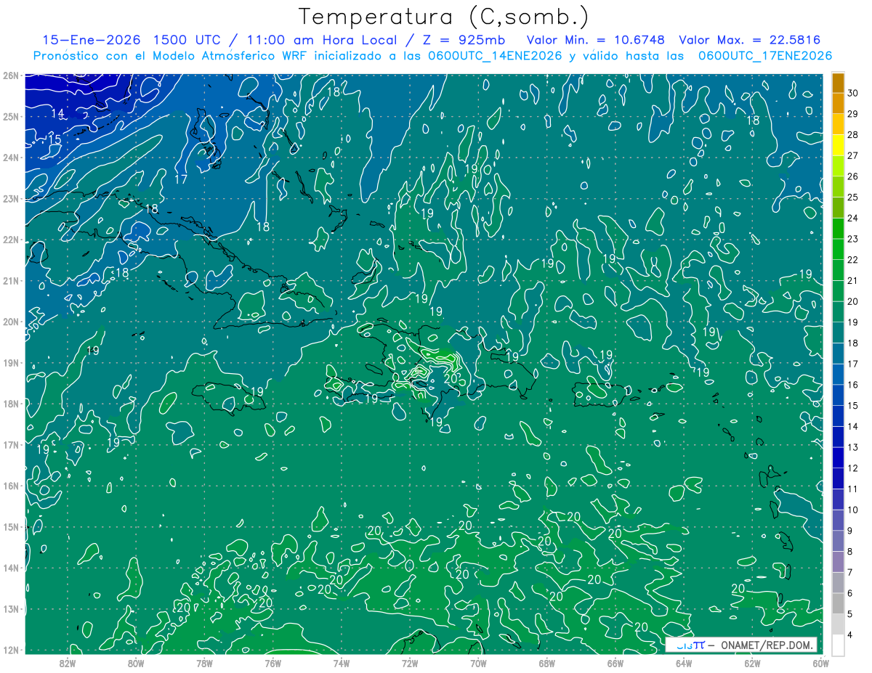
Task: Click the contour label "17" on the map
Action: (x=182, y=179)
